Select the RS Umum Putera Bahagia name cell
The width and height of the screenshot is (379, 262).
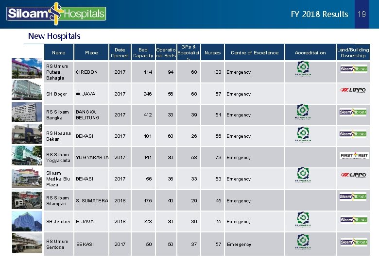point(59,72)
